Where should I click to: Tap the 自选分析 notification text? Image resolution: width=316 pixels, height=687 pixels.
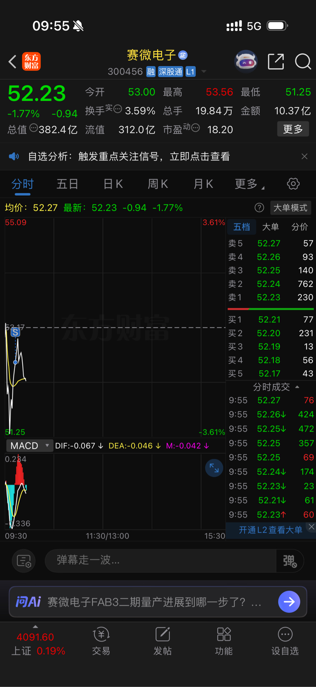[x=129, y=156]
